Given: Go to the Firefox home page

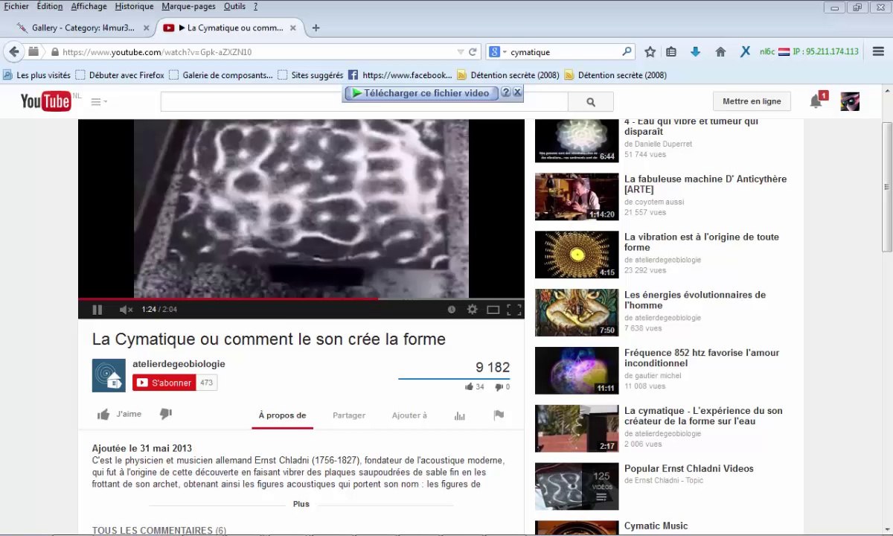Looking at the screenshot, I should point(720,52).
